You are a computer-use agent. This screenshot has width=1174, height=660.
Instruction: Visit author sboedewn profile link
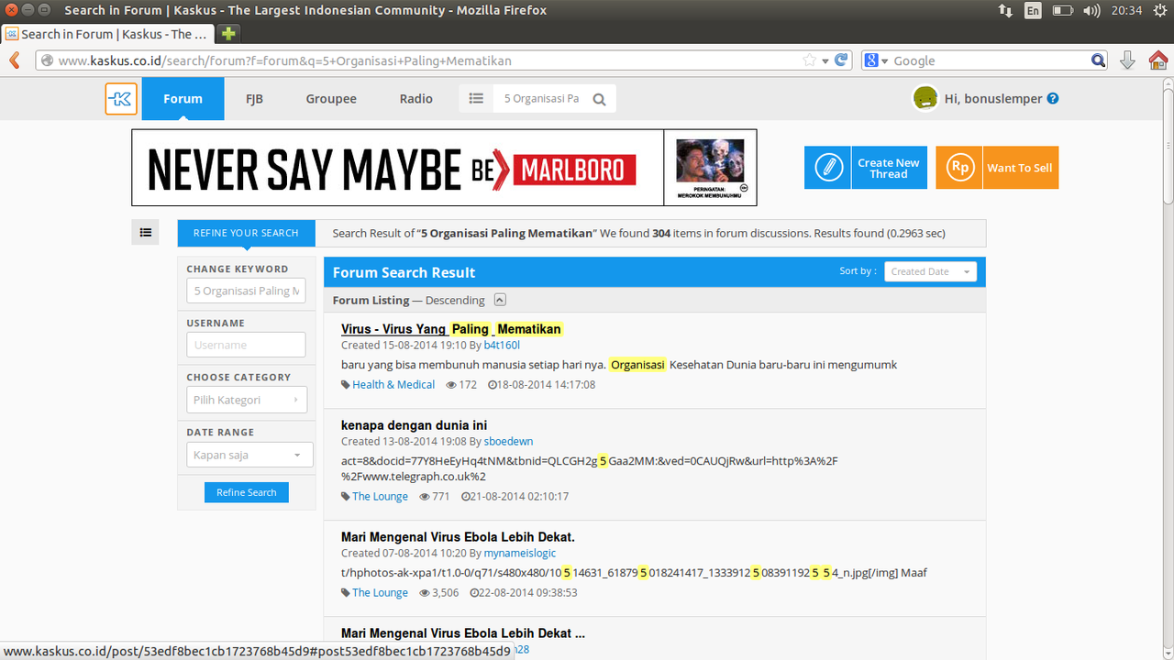pos(508,442)
